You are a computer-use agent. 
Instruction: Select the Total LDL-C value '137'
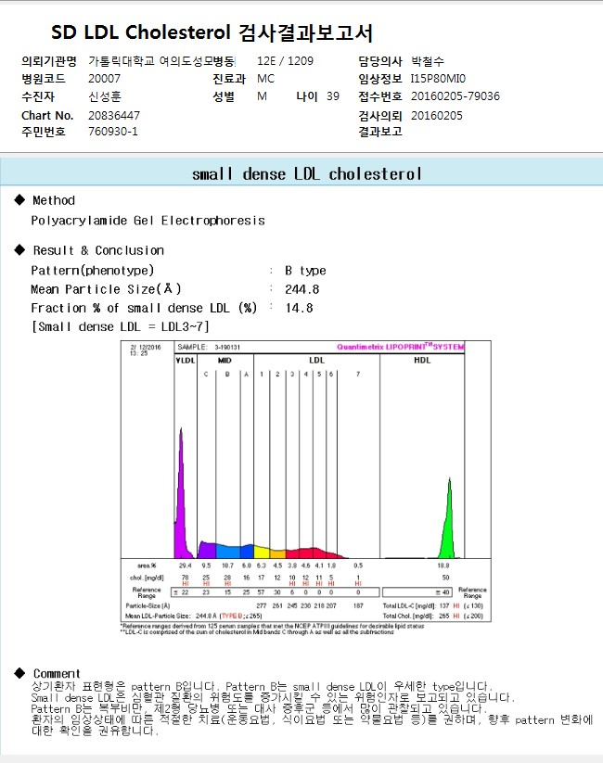pyautogui.click(x=443, y=606)
